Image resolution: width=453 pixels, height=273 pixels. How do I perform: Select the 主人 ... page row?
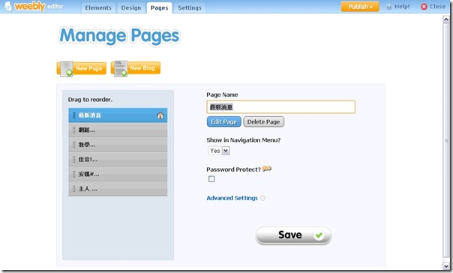pos(118,189)
